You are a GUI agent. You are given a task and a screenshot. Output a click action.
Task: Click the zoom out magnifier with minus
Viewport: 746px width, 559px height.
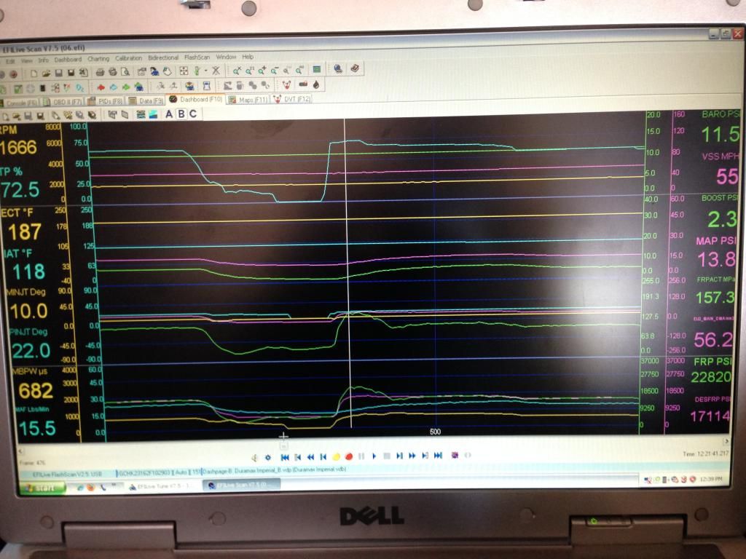275,71
